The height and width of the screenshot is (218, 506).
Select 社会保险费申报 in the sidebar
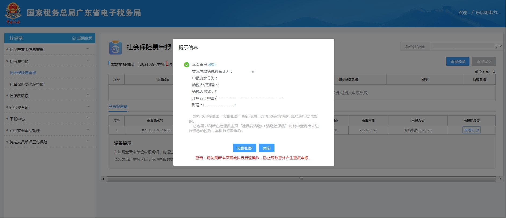coord(23,73)
